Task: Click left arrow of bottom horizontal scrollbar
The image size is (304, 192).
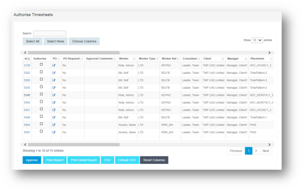Action: pos(25,145)
